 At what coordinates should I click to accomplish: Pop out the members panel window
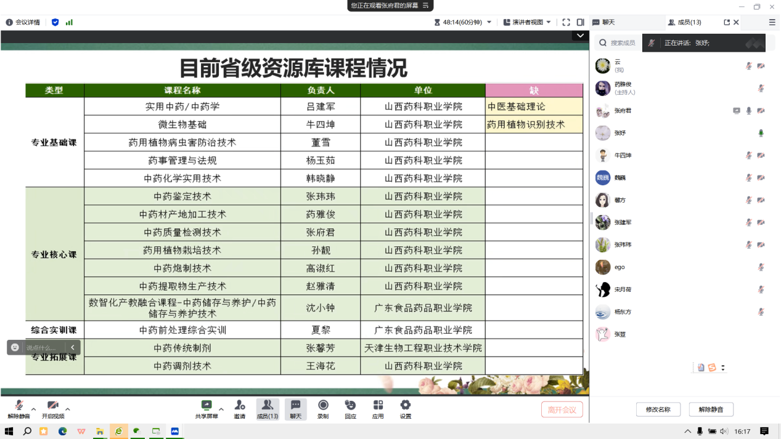tap(727, 22)
